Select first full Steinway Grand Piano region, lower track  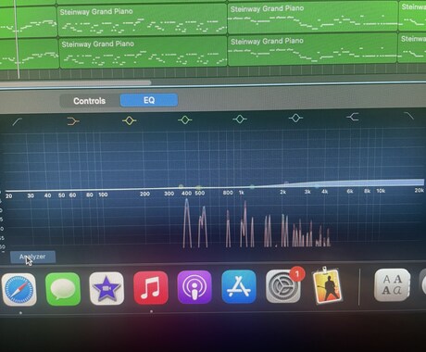[144, 53]
